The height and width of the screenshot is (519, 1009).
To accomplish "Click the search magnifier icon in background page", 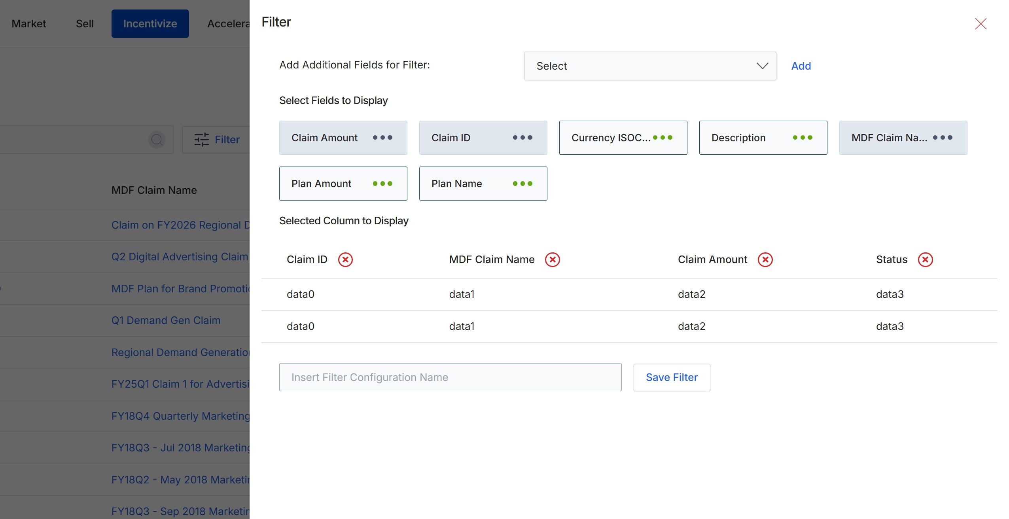I will point(157,140).
